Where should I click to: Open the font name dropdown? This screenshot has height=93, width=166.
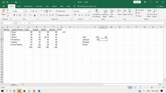click(24, 11)
